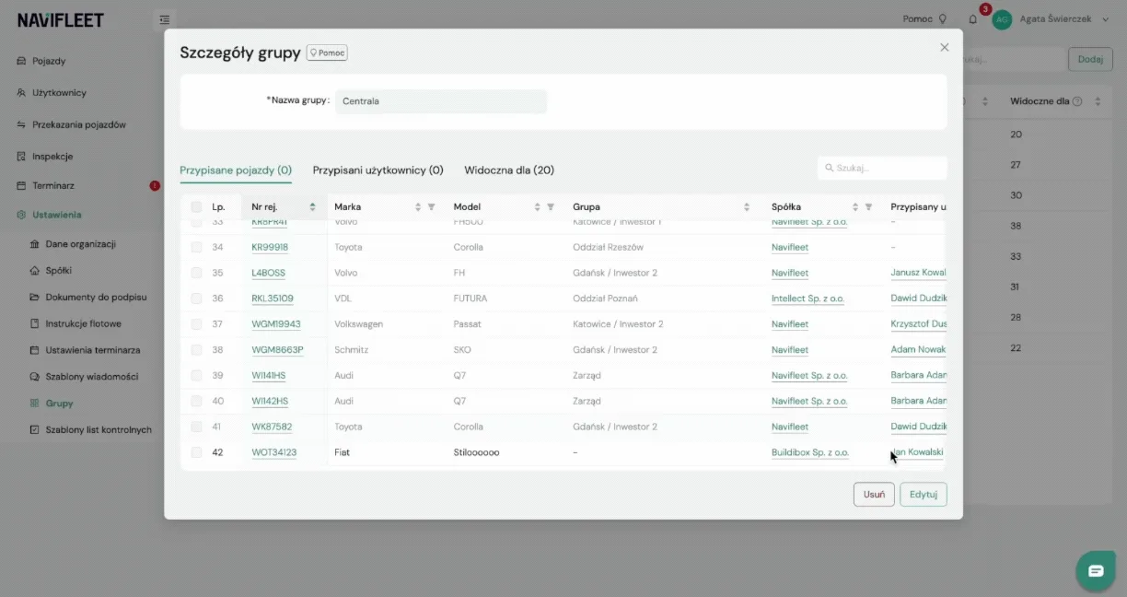This screenshot has width=1127, height=597.
Task: Check the select-all checkbox in table header
Action: pos(196,207)
